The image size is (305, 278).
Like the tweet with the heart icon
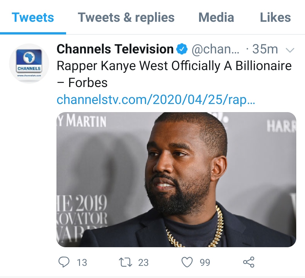(x=187, y=262)
